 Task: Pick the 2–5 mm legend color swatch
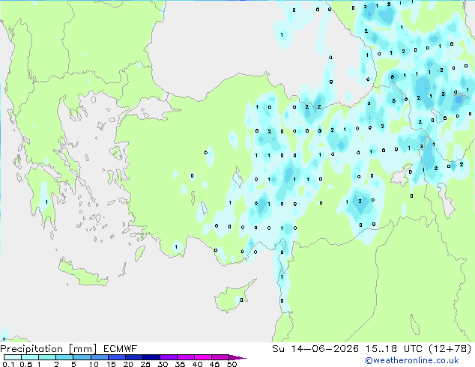point(64,357)
